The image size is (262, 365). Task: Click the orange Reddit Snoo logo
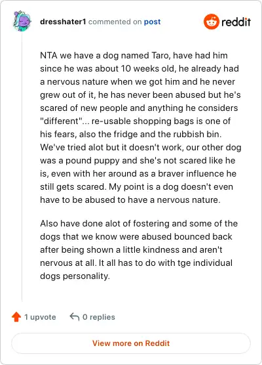tap(211, 22)
